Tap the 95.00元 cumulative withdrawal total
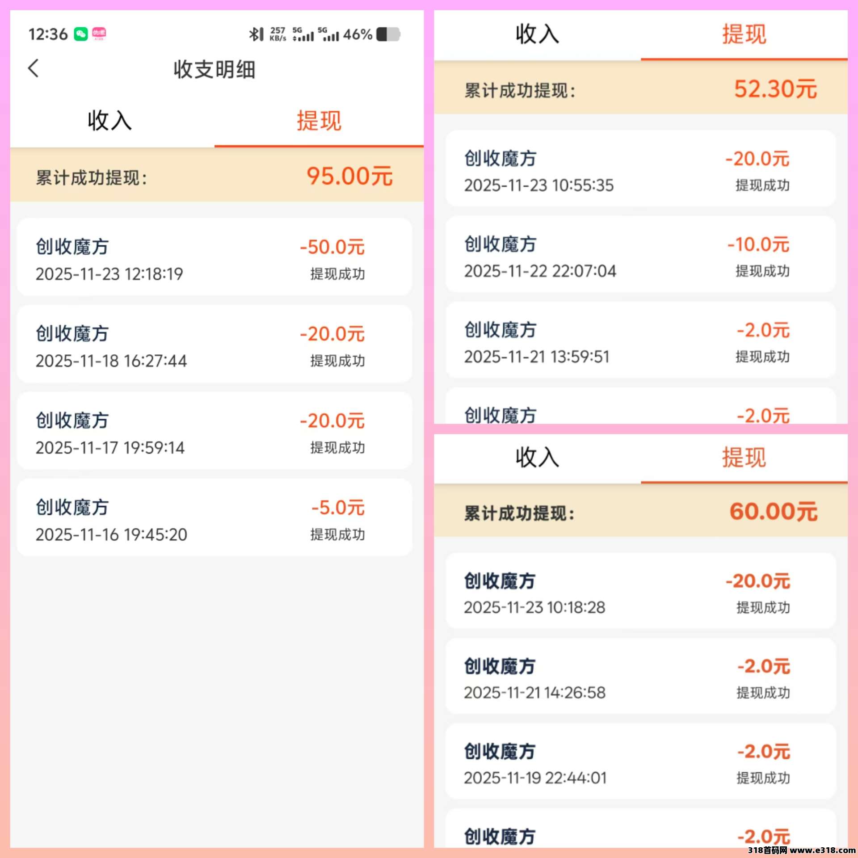Viewport: 858px width, 858px height. coord(350,177)
